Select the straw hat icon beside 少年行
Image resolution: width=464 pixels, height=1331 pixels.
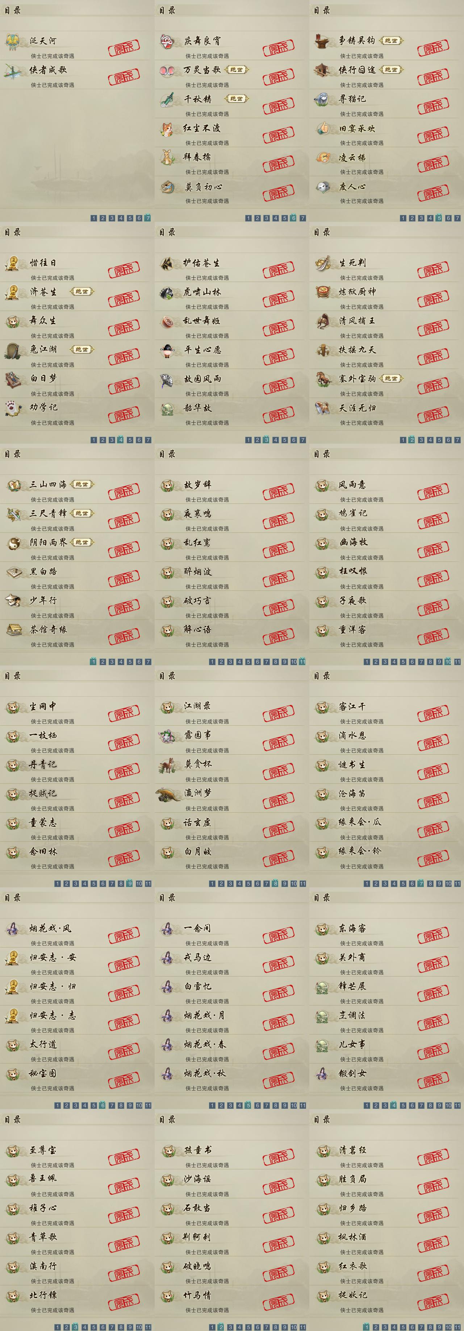point(12,601)
